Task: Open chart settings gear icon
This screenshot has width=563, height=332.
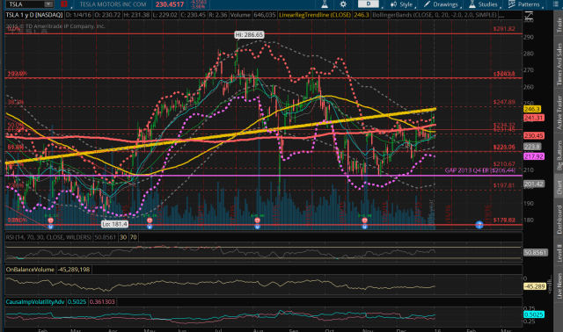Action: point(343,4)
